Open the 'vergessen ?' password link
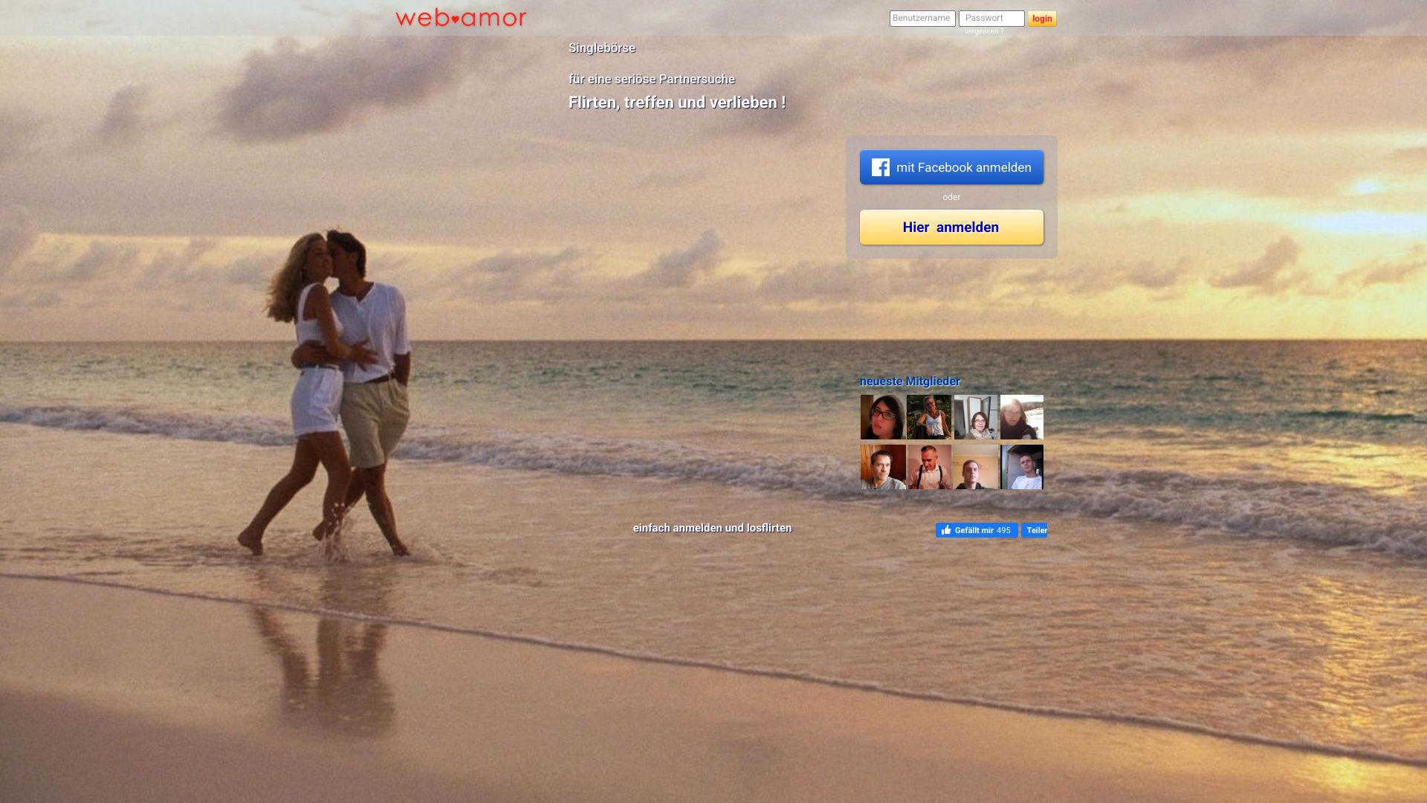 click(983, 31)
